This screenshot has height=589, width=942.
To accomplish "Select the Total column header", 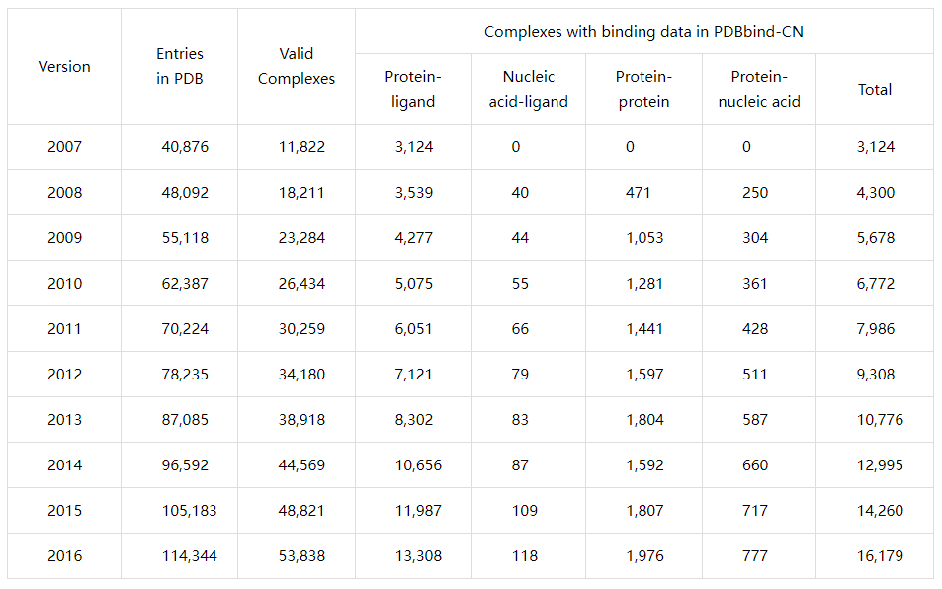I will click(x=875, y=89).
